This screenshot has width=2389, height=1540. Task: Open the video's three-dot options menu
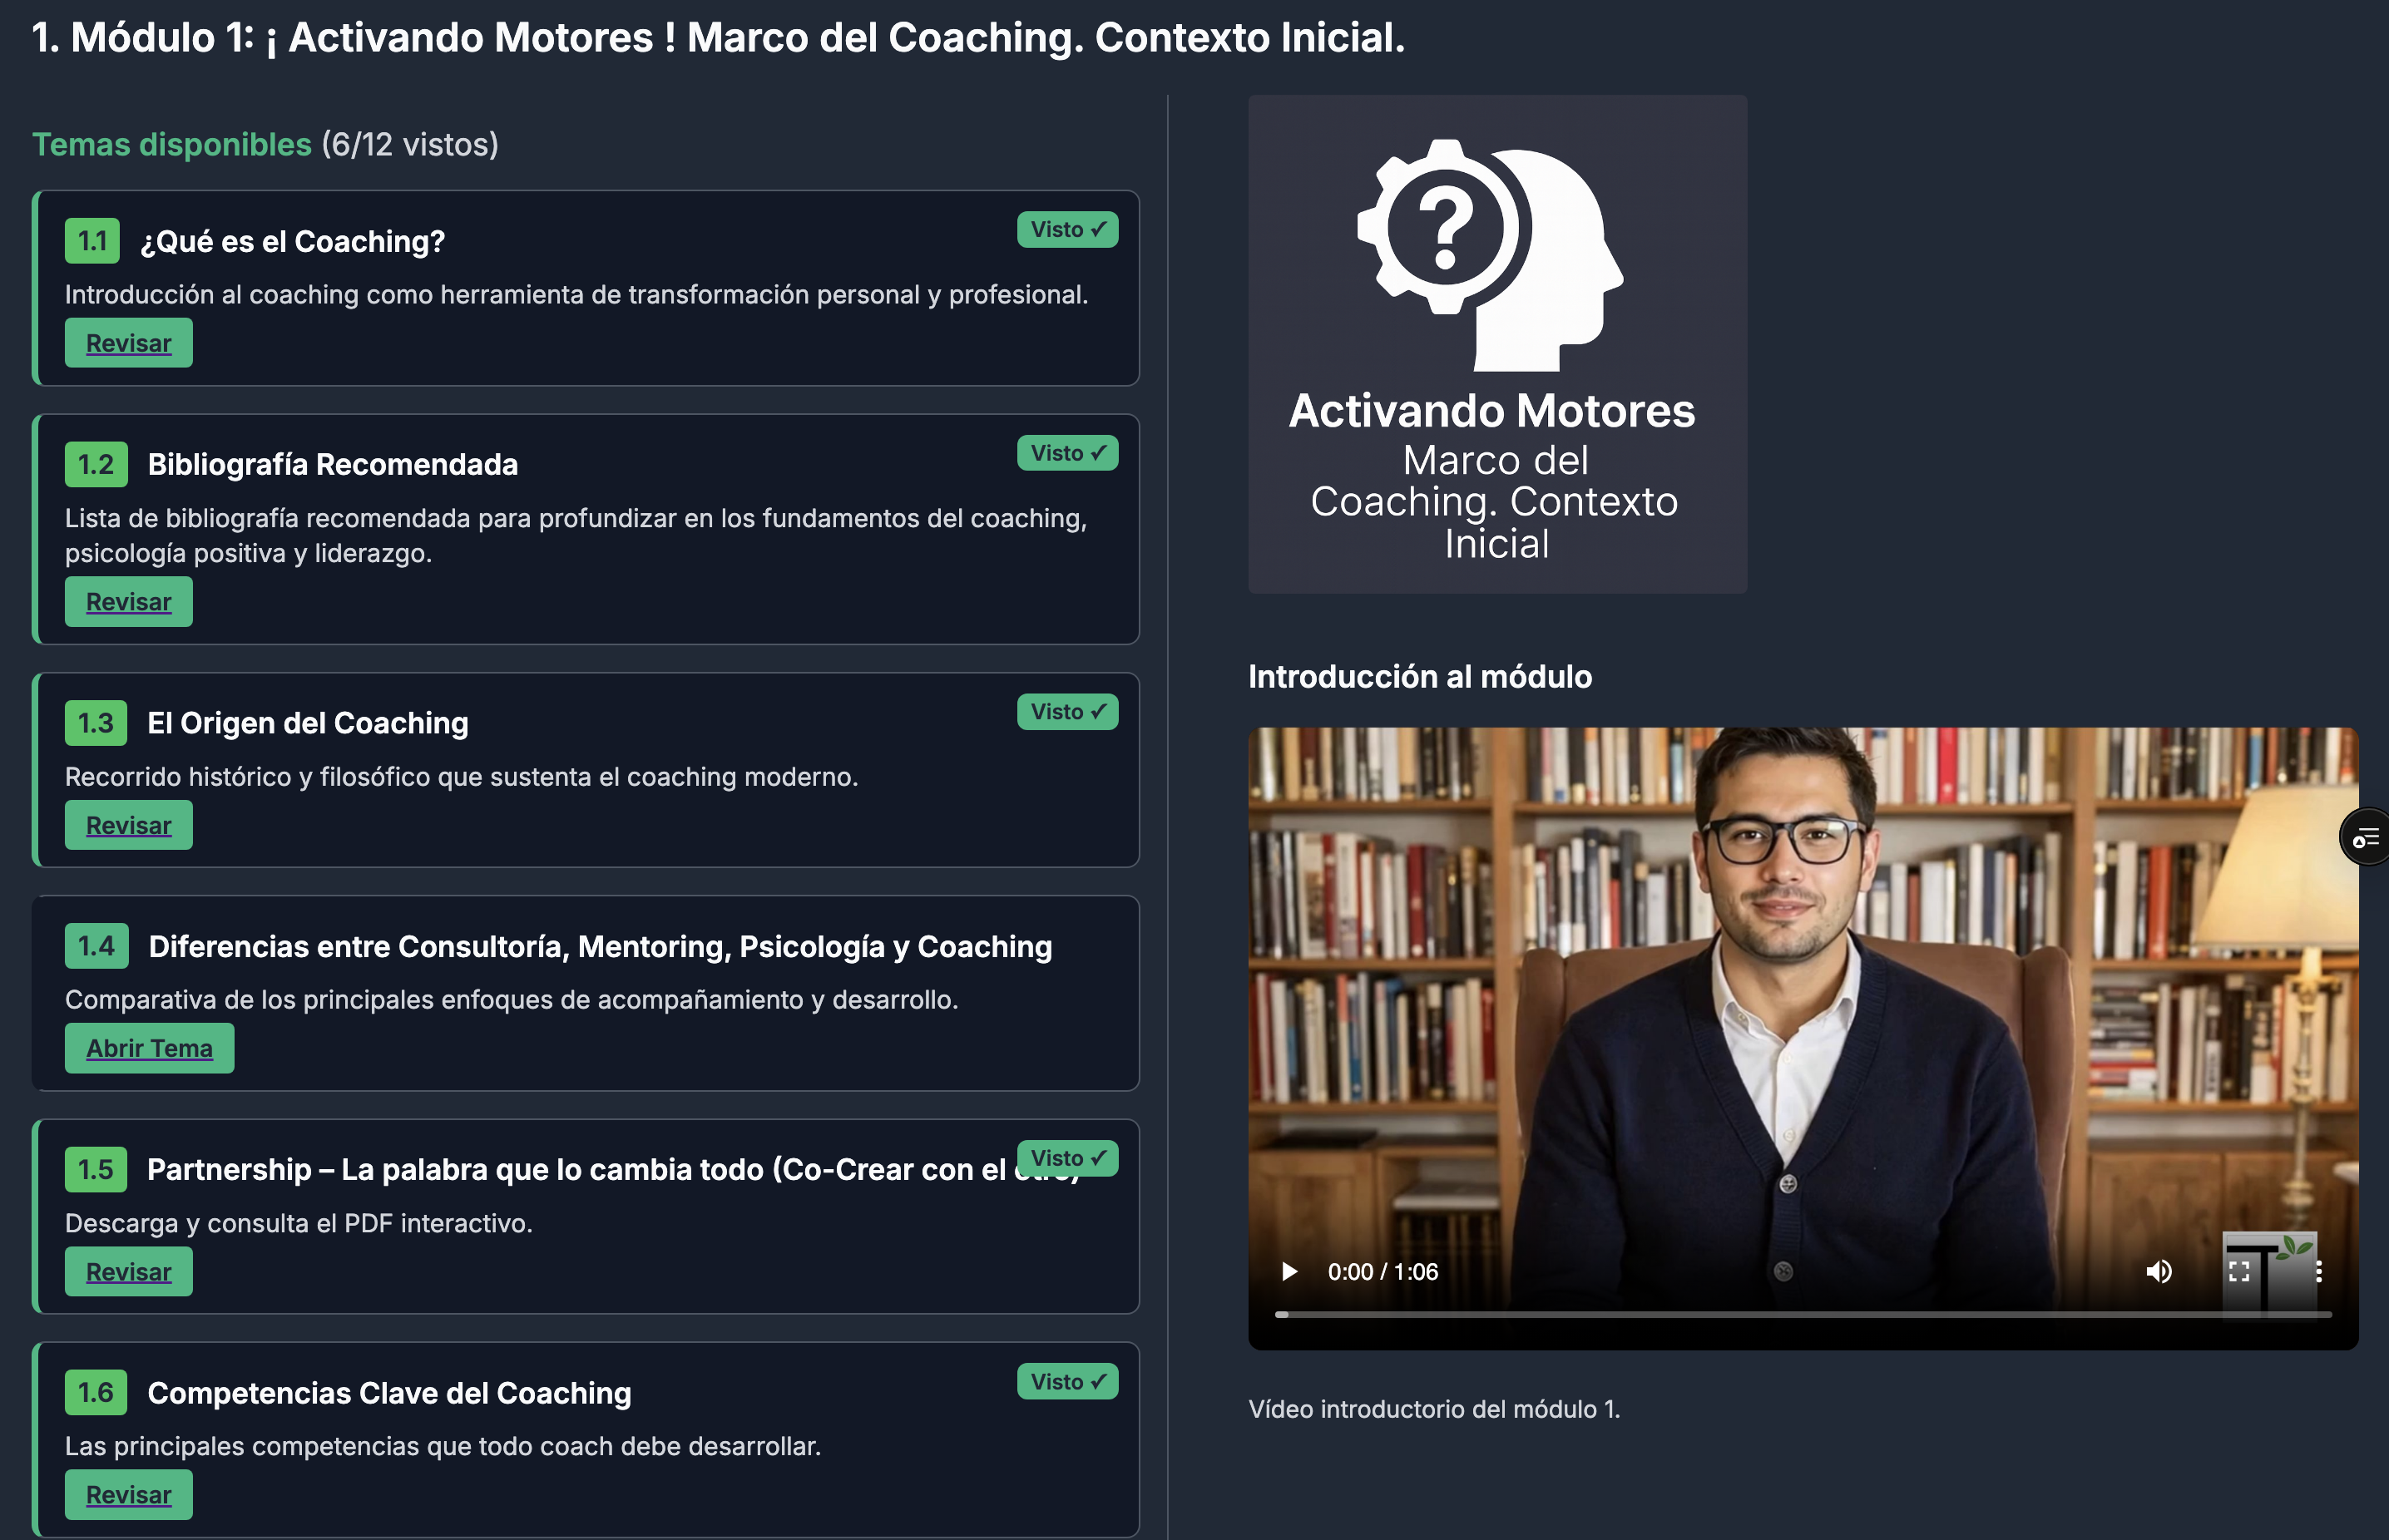tap(2318, 1271)
